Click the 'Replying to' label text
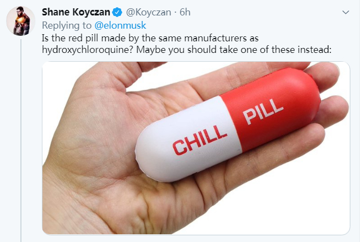Image resolution: width=362 pixels, height=242 pixels. [67, 25]
